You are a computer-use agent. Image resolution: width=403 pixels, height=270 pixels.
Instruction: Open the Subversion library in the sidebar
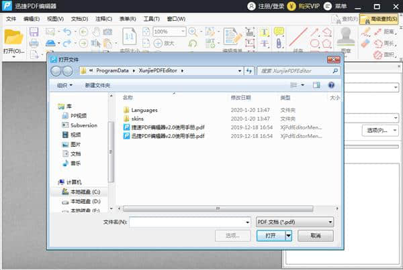(83, 125)
